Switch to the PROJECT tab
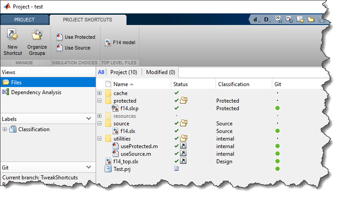The height and width of the screenshot is (199, 341). click(x=25, y=20)
